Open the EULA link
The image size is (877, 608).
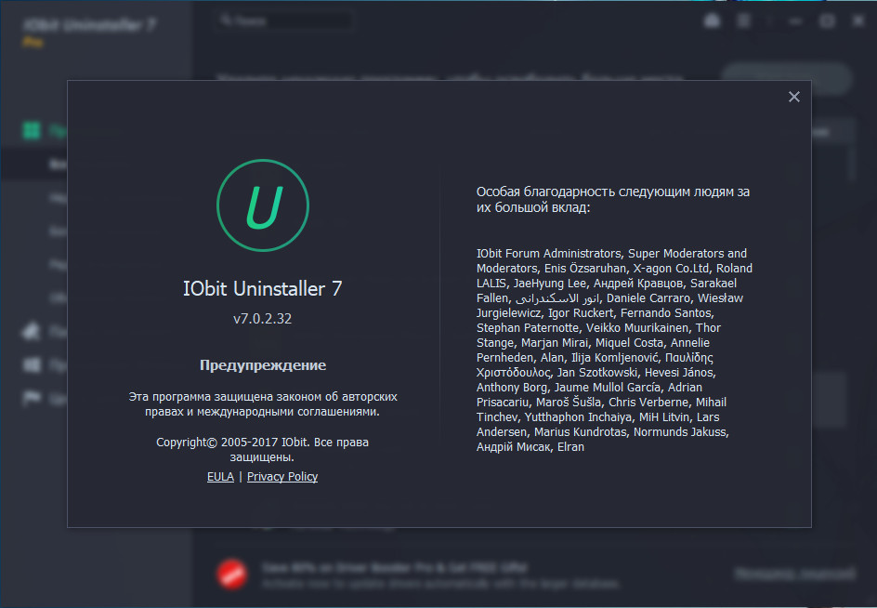220,476
